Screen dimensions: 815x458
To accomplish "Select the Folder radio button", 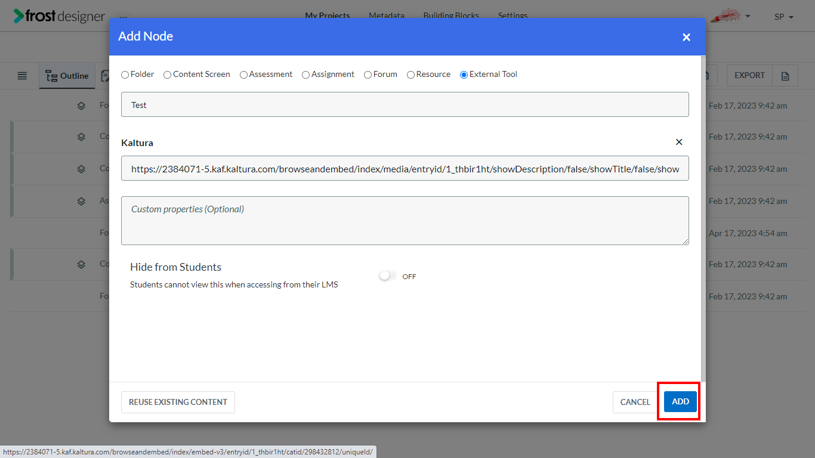I will click(x=125, y=75).
